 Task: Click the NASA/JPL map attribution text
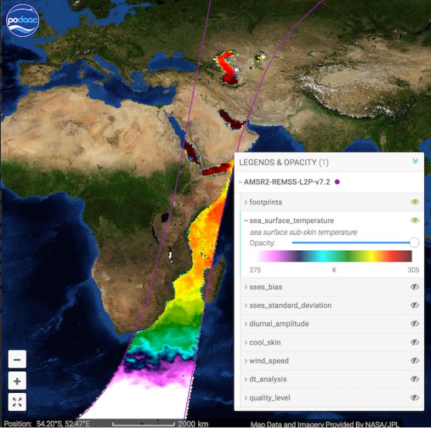pos(325,424)
